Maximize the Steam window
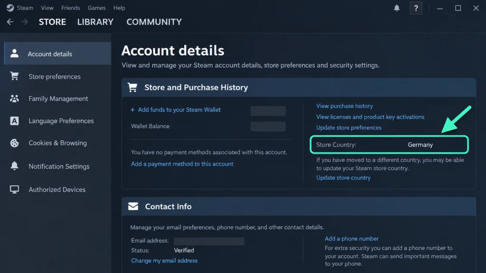 (458, 8)
